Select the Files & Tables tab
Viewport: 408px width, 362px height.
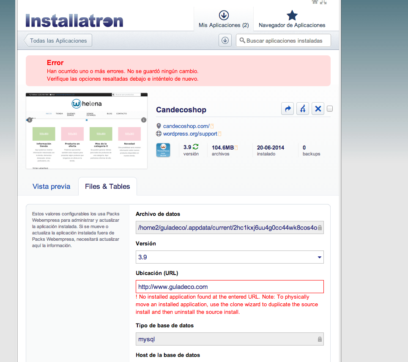[107, 186]
